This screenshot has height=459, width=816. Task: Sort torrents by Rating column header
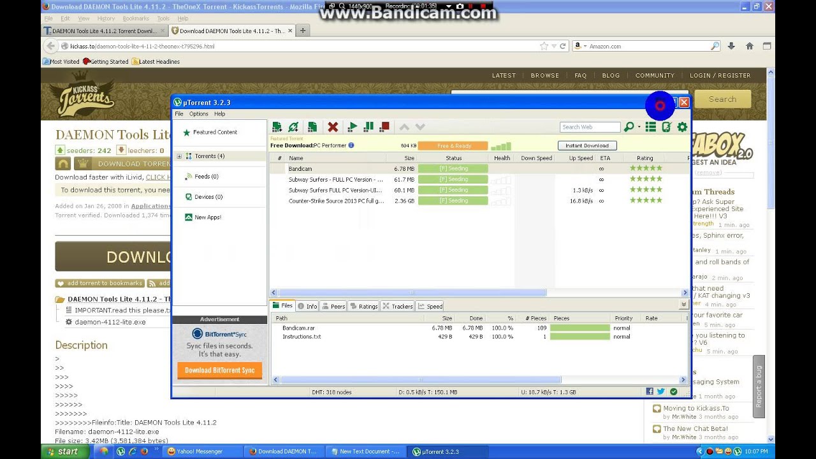tap(645, 158)
